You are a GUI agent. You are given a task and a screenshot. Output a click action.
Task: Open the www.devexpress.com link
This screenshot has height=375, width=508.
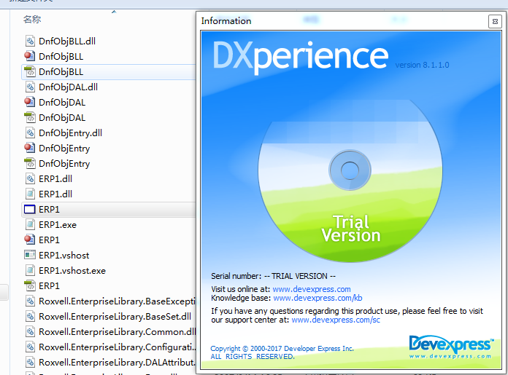[x=312, y=289]
